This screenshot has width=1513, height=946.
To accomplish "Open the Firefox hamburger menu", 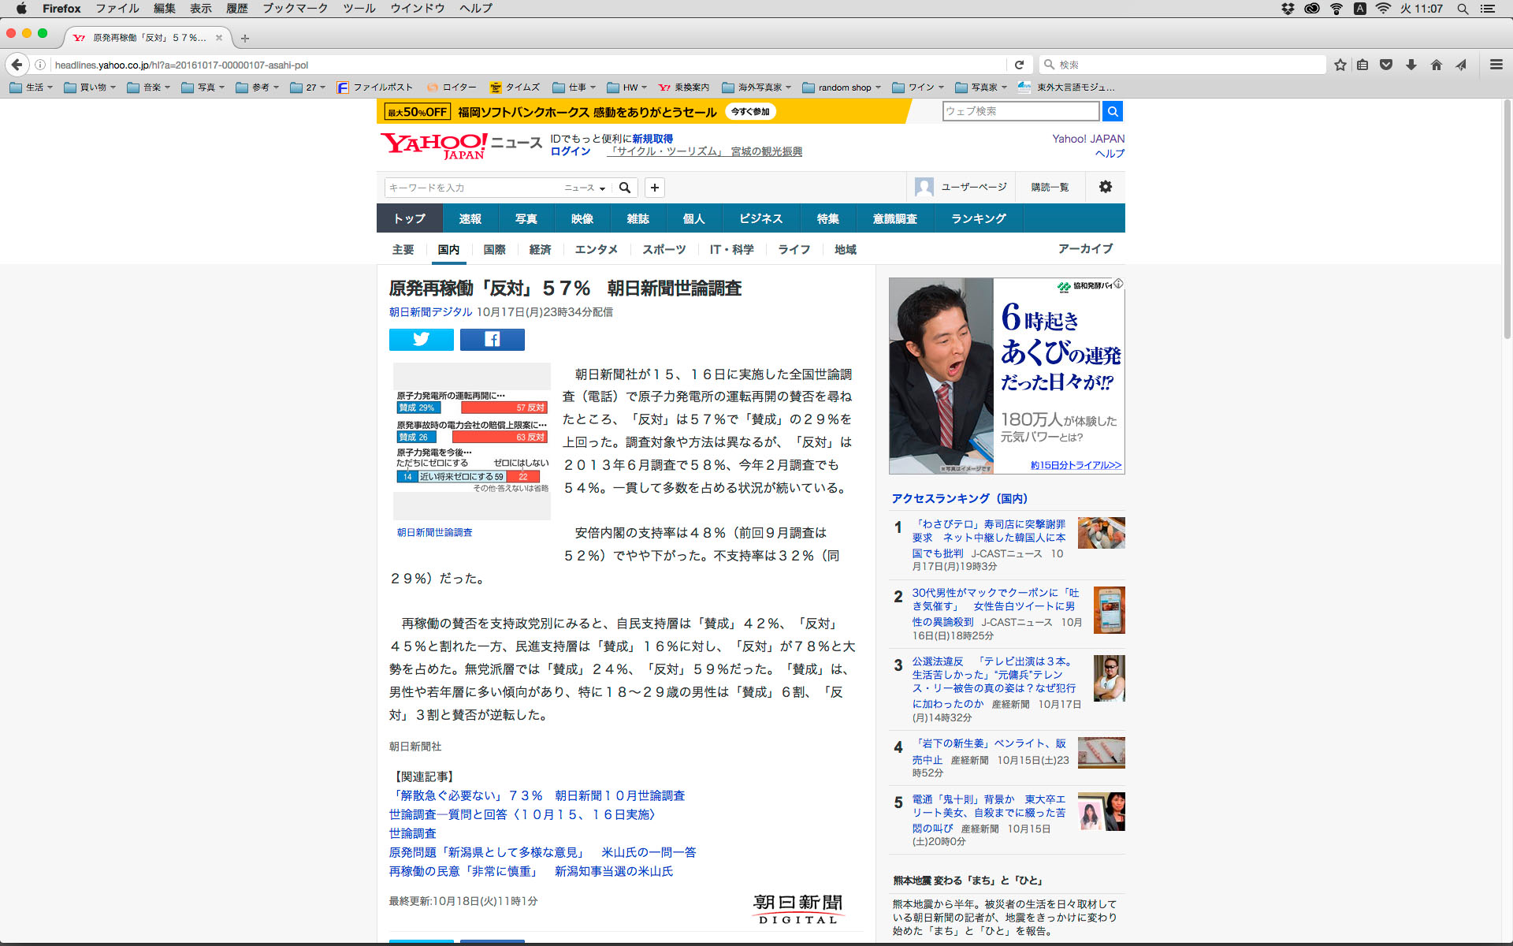I will 1496,65.
